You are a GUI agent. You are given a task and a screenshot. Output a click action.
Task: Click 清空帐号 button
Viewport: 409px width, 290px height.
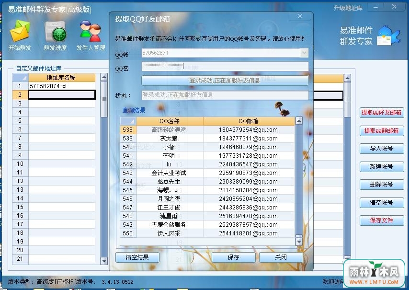(382, 203)
